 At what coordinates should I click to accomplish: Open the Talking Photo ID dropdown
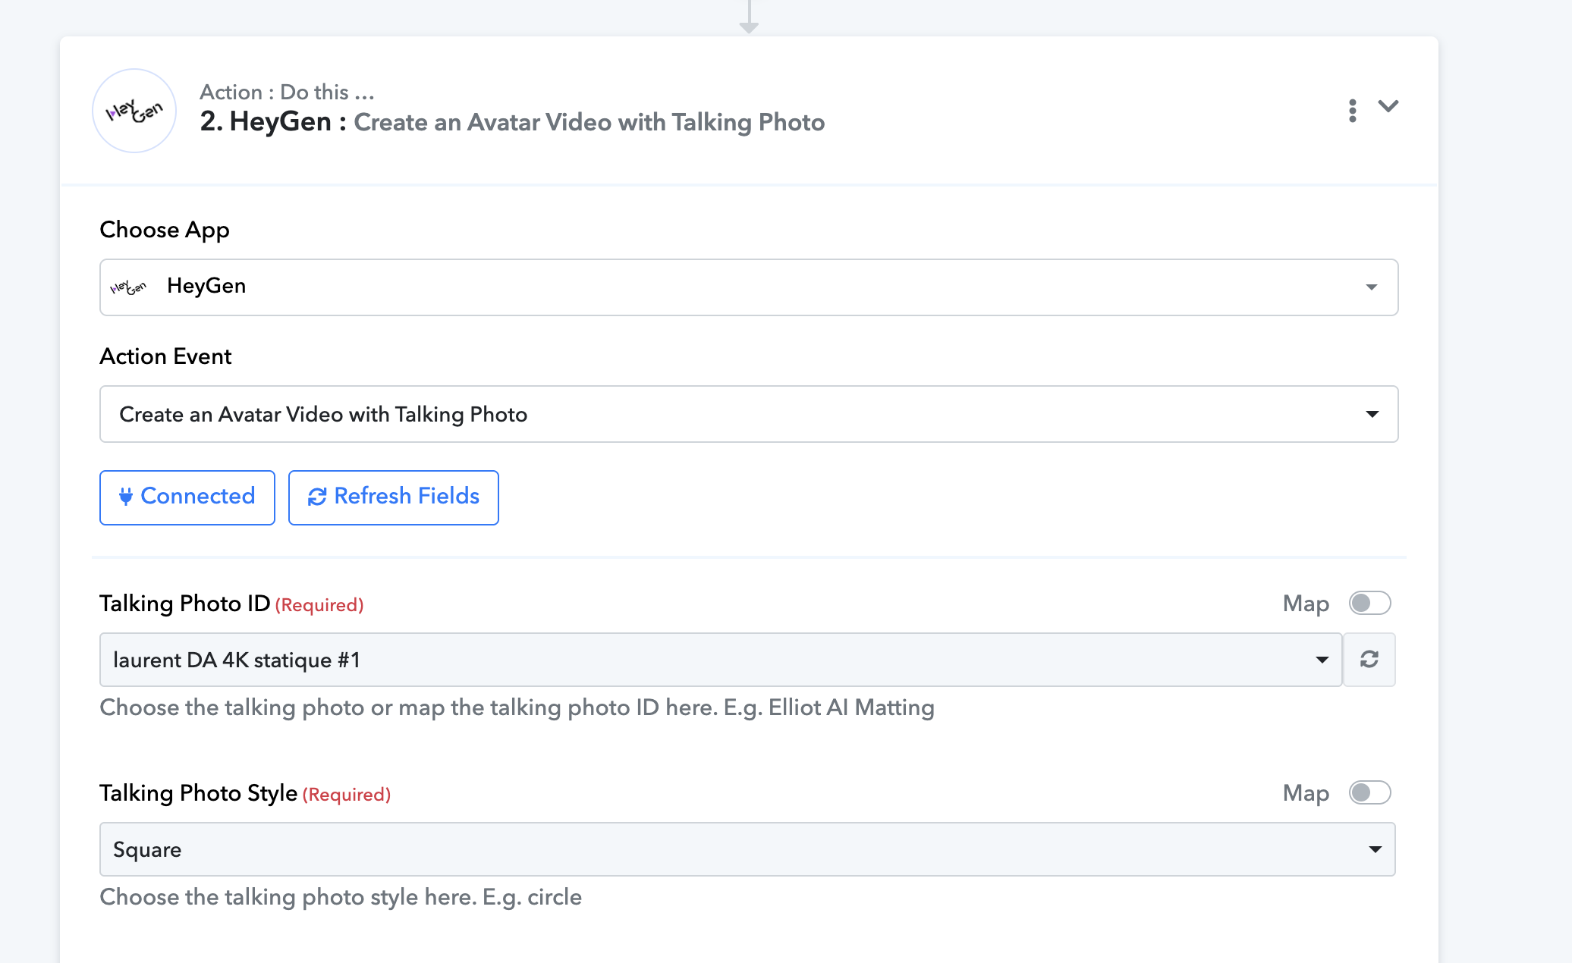721,660
